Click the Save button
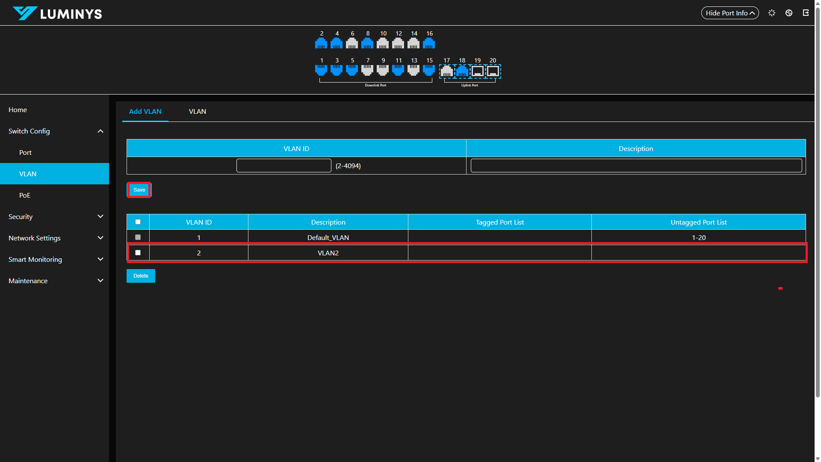This screenshot has width=821, height=462. (139, 190)
